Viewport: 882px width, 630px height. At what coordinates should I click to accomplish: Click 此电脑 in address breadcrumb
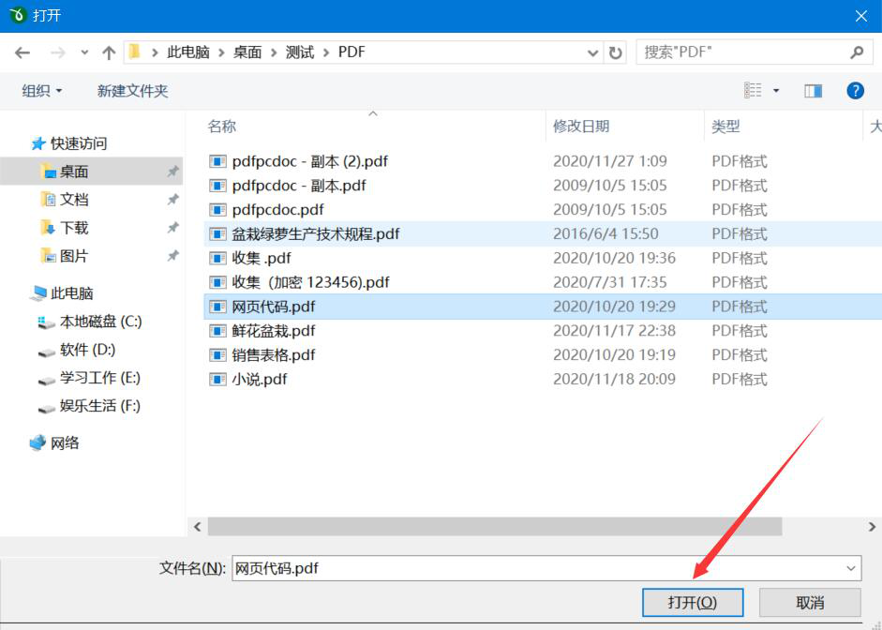point(188,52)
